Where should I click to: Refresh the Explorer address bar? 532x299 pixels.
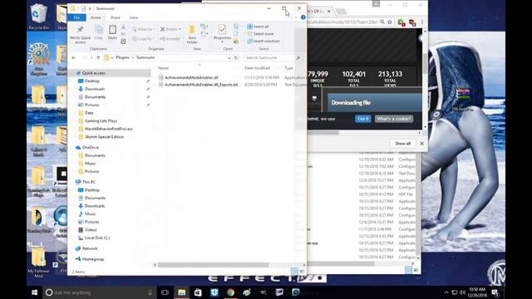coord(236,57)
